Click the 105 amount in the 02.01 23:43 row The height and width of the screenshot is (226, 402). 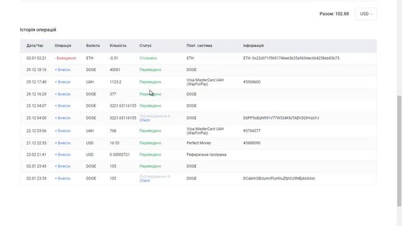tap(113, 166)
